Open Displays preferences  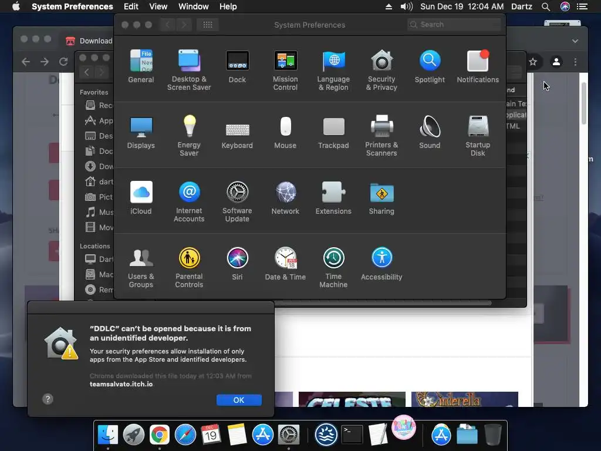coord(141,132)
